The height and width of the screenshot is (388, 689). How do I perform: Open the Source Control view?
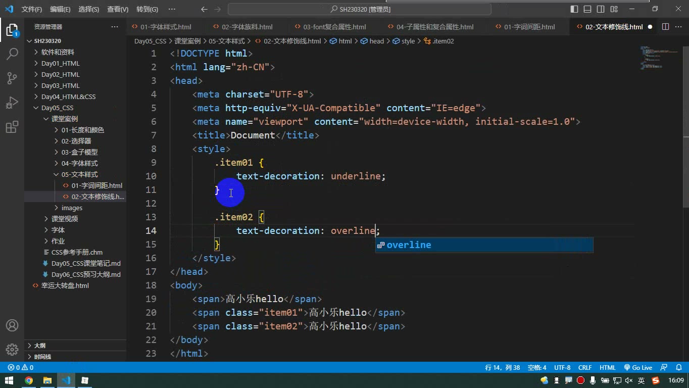click(12, 78)
